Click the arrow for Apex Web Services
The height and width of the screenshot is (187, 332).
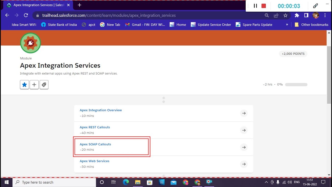coord(244,164)
